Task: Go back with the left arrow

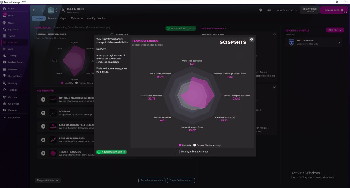Action: 34,10
